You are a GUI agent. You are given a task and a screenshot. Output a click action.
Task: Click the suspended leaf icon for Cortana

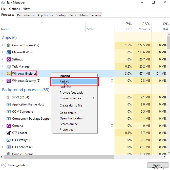[x=112, y=126]
